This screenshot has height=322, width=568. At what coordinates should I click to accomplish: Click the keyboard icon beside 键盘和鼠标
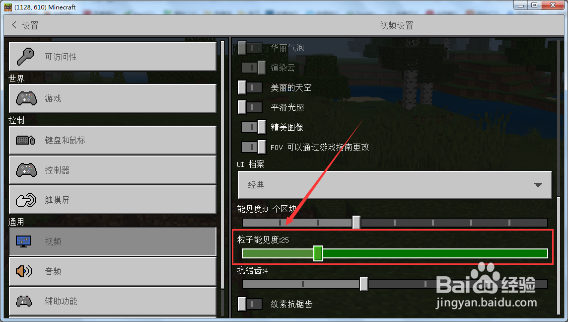pyautogui.click(x=25, y=140)
